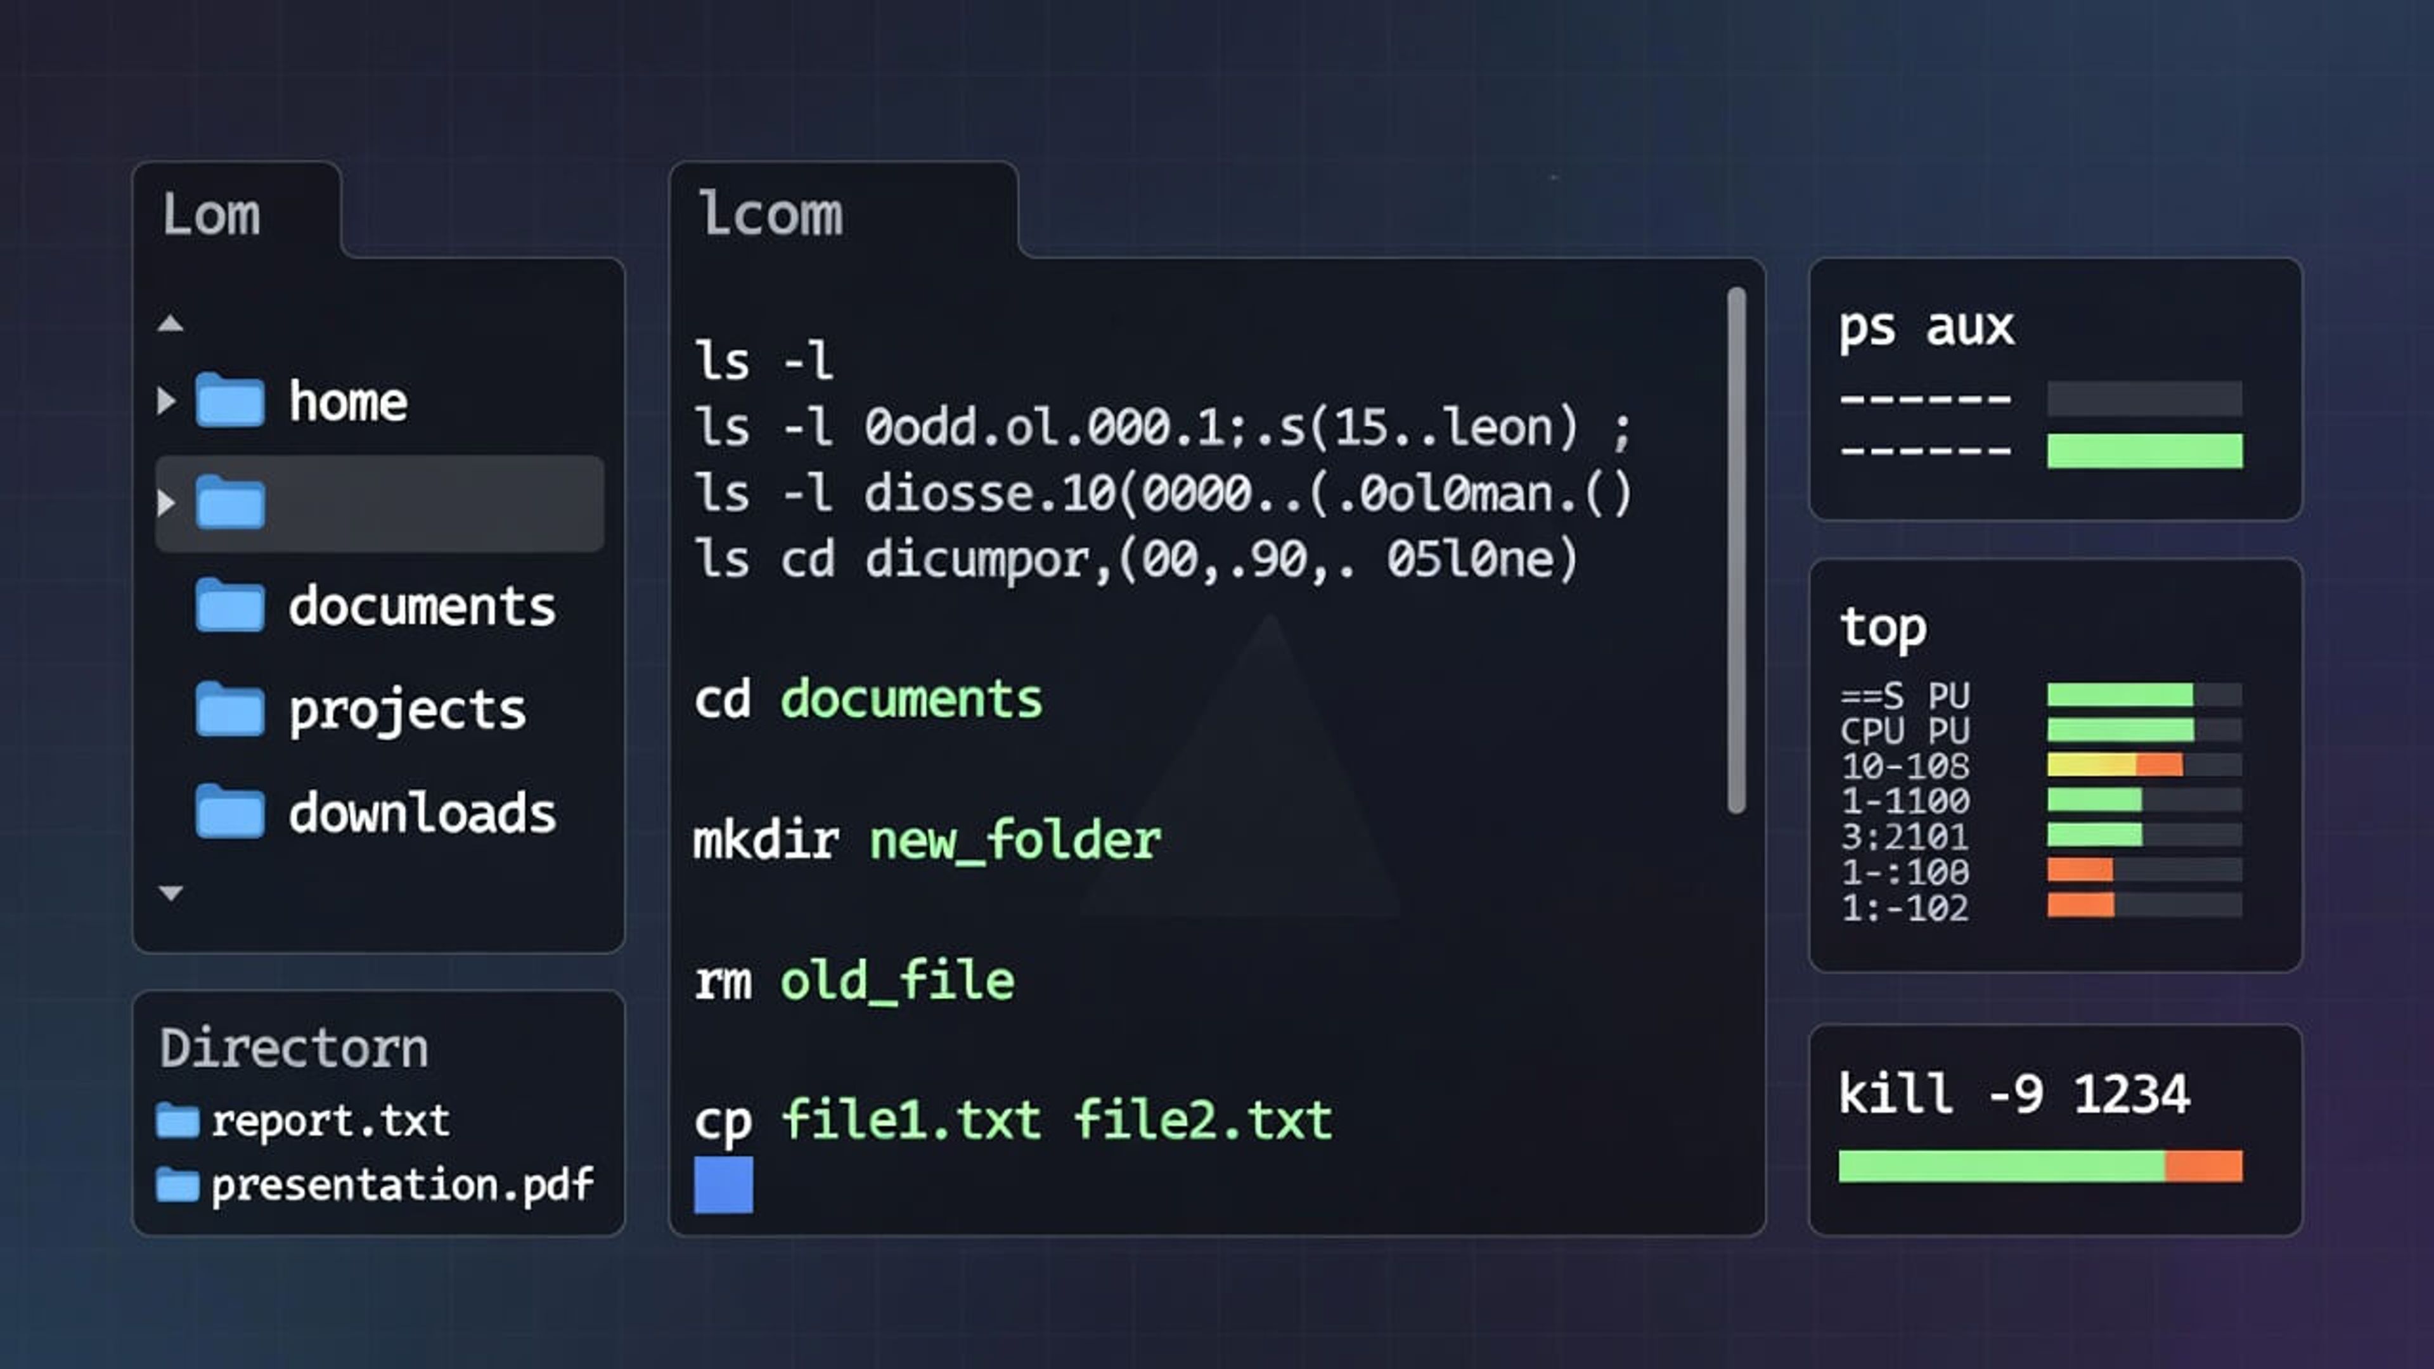Expand the home folder tree arrow
2434x1369 pixels.
pyautogui.click(x=166, y=402)
